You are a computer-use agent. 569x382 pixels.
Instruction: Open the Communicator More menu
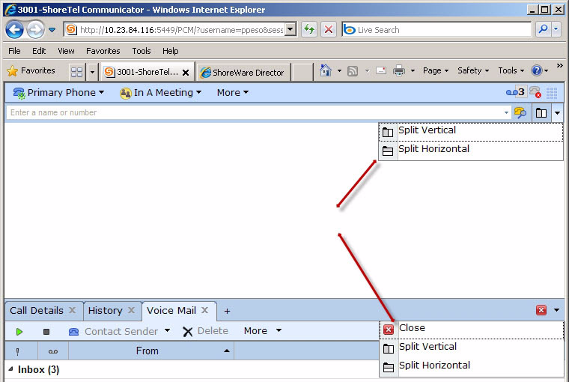point(233,93)
